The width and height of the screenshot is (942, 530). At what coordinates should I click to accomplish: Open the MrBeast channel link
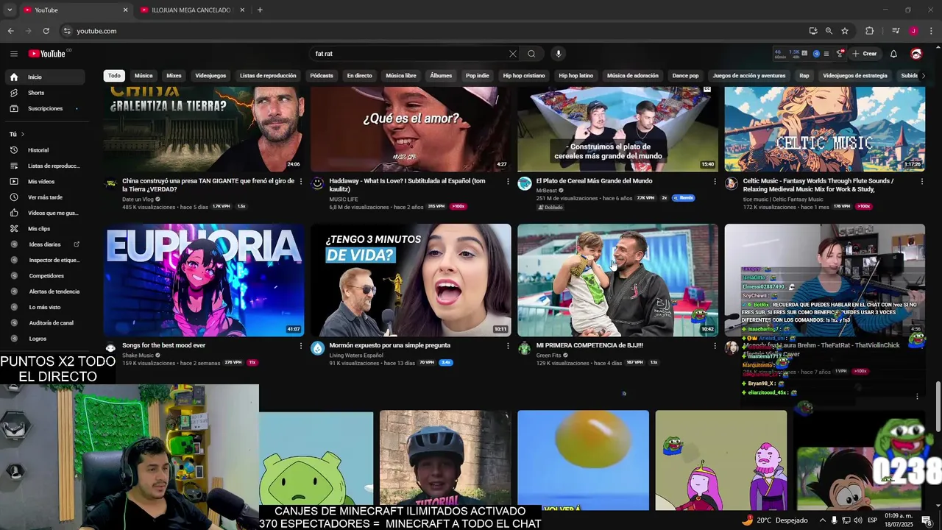[547, 190]
